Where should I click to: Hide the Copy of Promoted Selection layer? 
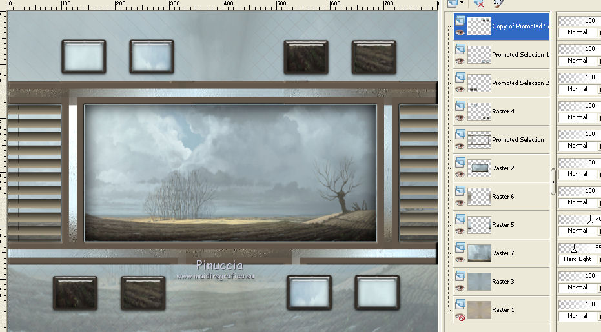[460, 32]
